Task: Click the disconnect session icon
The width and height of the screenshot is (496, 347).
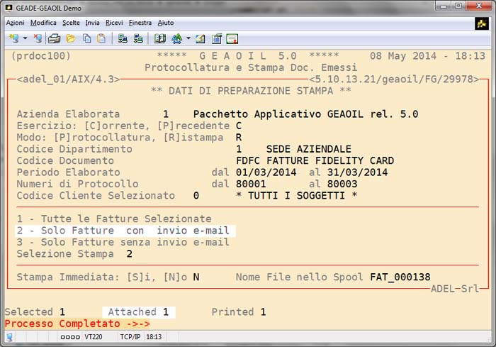Action: pos(35,38)
